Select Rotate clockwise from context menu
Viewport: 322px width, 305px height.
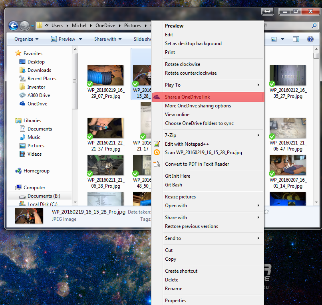coord(183,64)
